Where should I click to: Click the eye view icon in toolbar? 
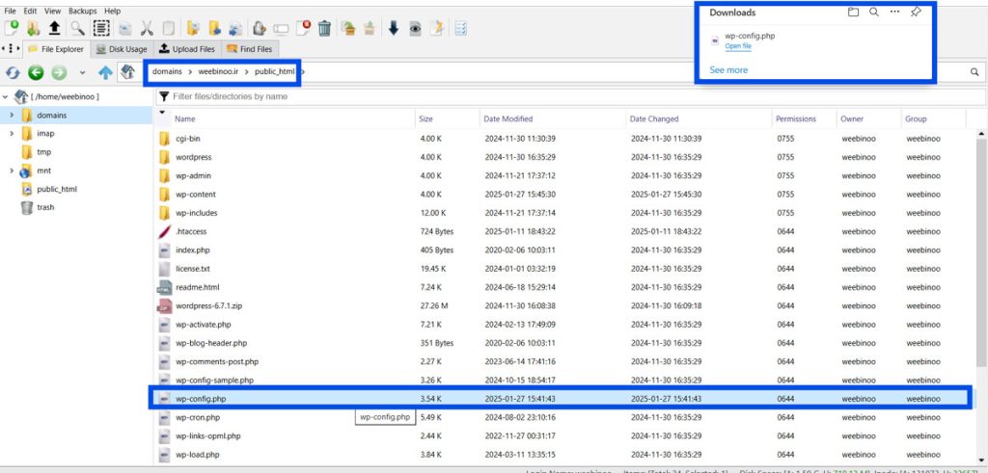tap(415, 28)
